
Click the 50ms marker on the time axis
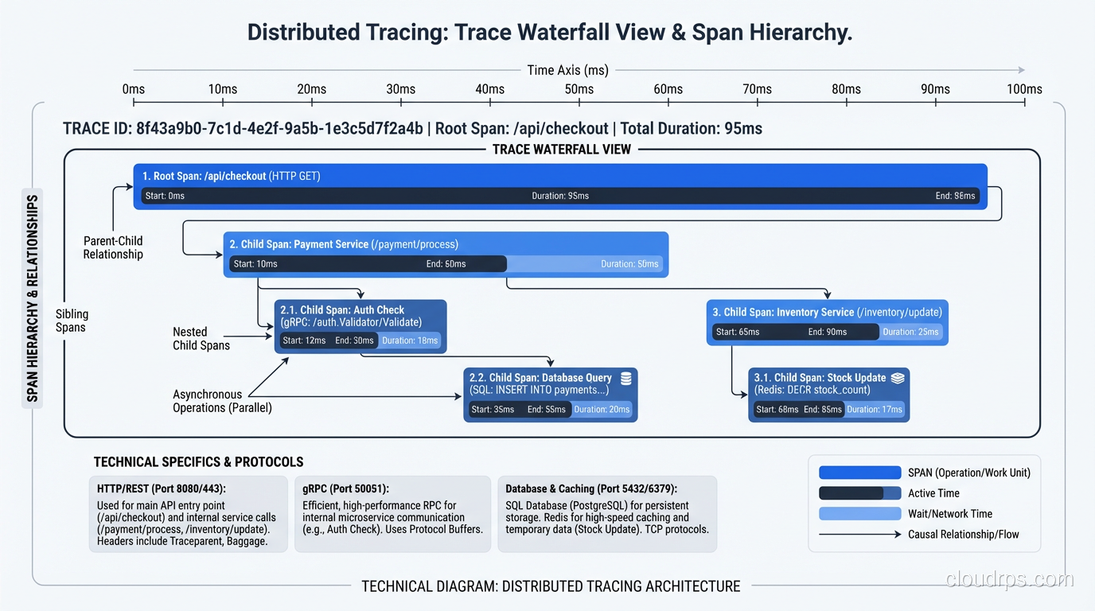[x=579, y=89]
